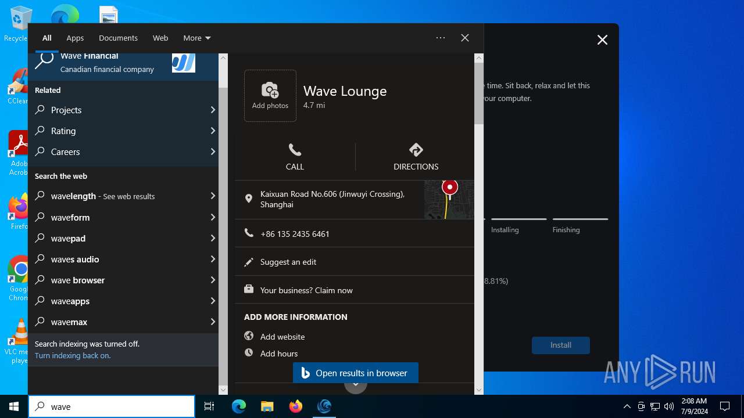This screenshot has width=744, height=418.
Task: Call Wave Lounge phone icon
Action: 295,150
